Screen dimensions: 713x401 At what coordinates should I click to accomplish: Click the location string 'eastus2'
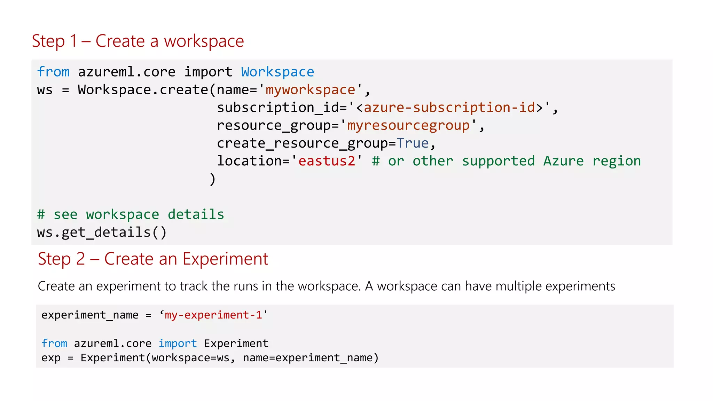coord(327,161)
